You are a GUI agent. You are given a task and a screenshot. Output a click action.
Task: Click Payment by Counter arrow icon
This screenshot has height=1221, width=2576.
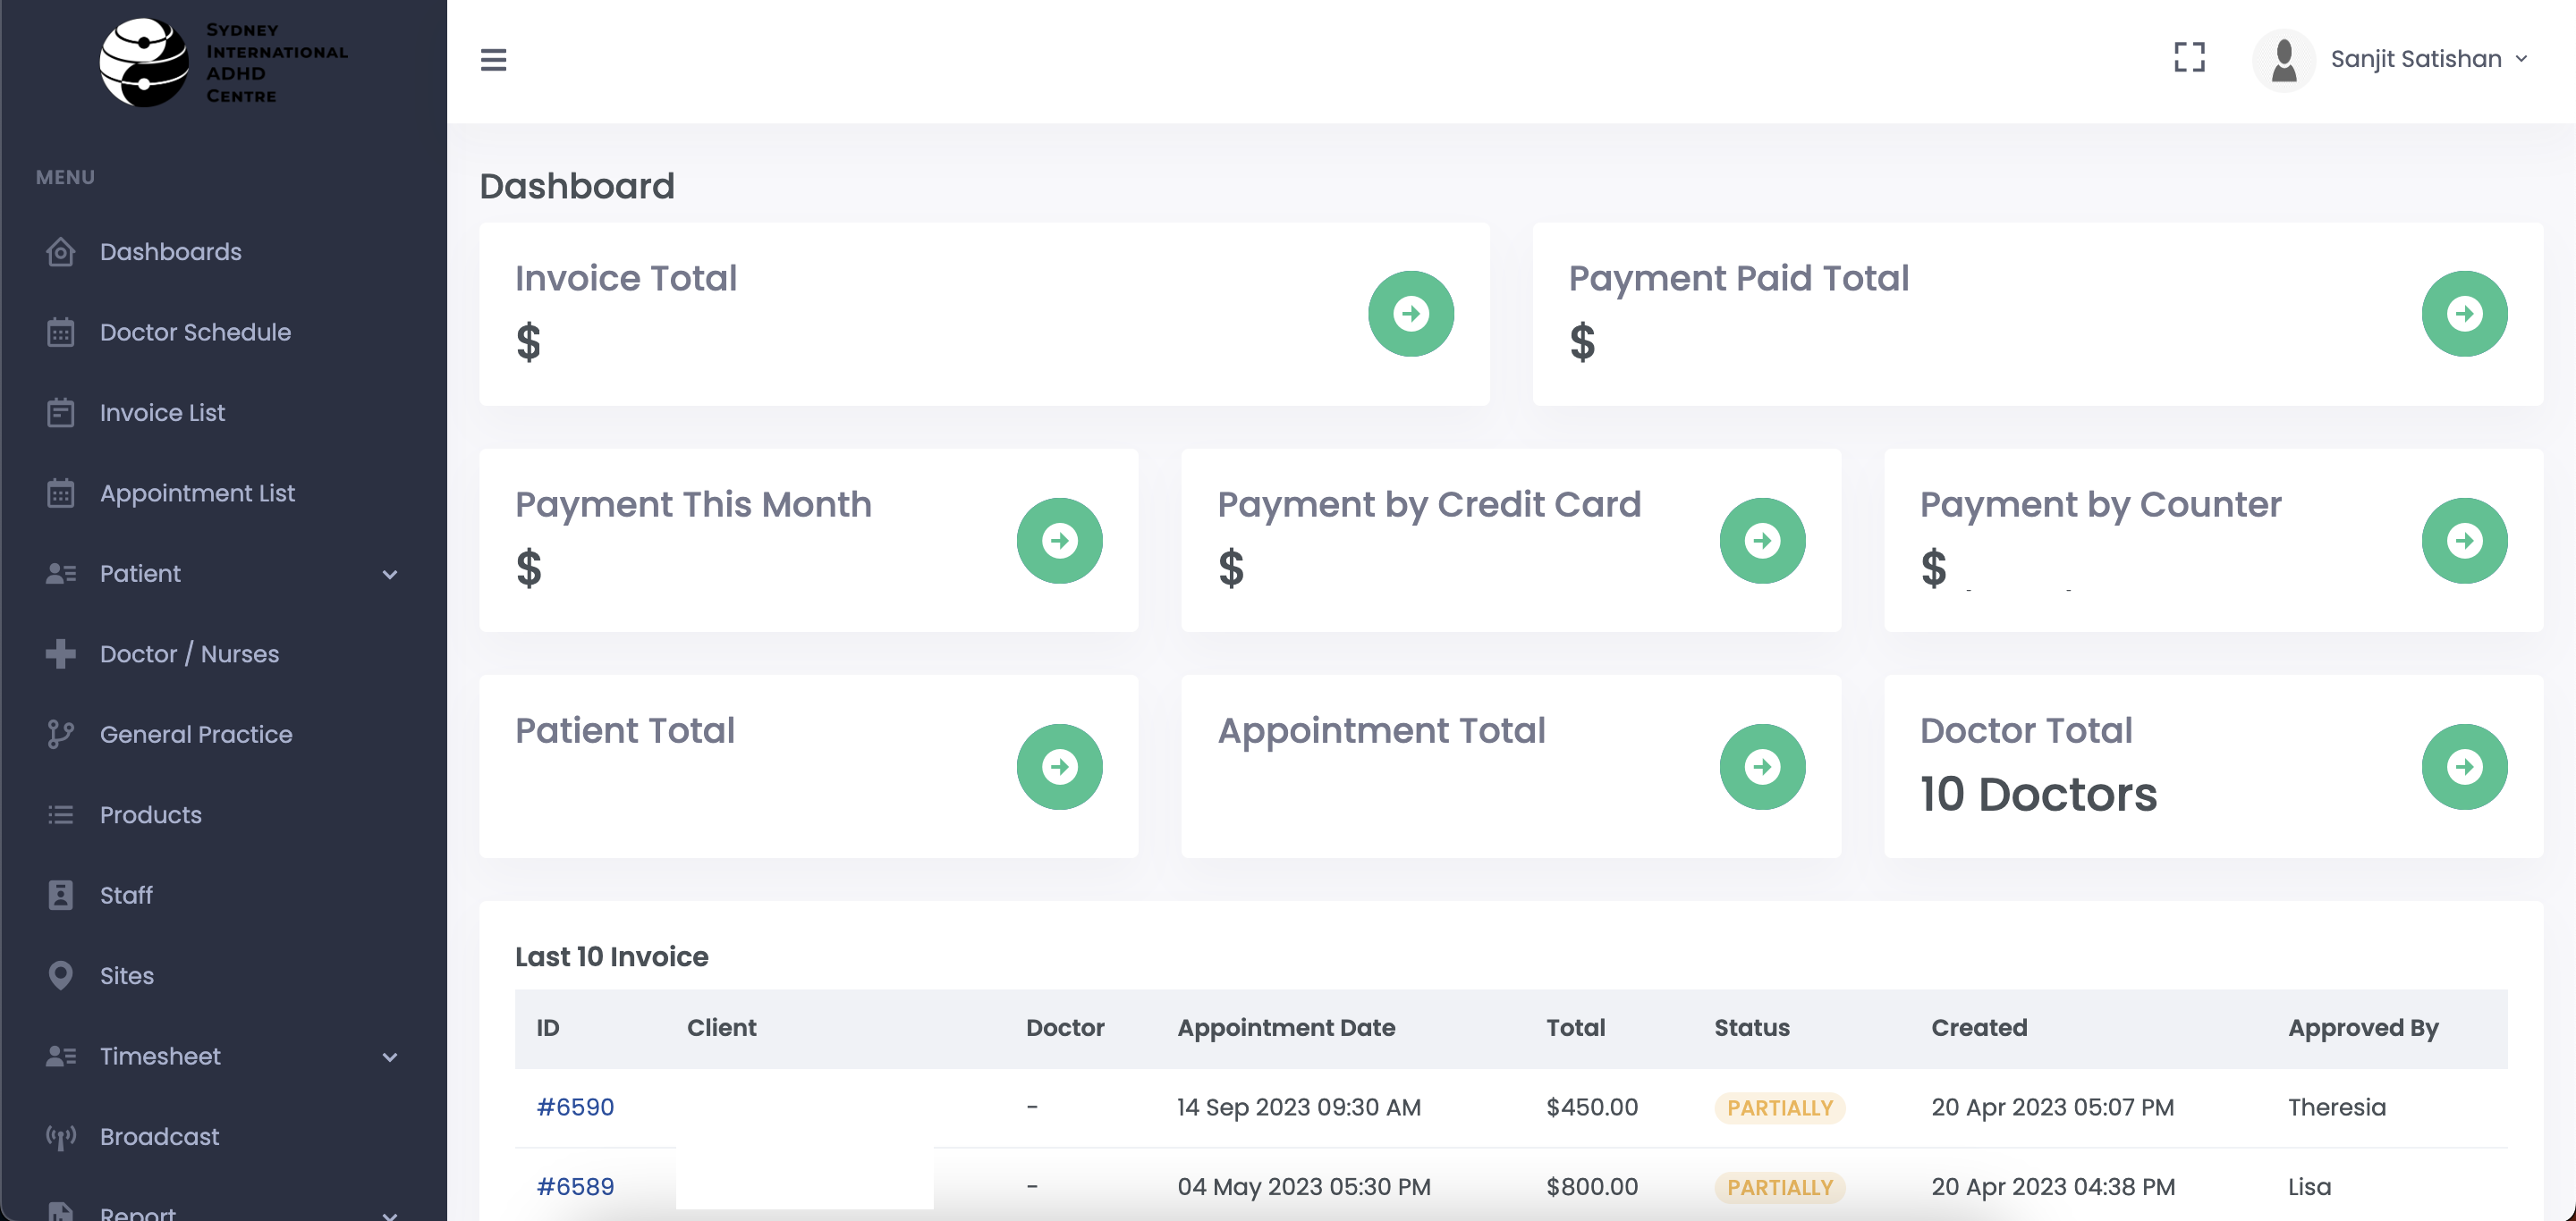pos(2463,541)
